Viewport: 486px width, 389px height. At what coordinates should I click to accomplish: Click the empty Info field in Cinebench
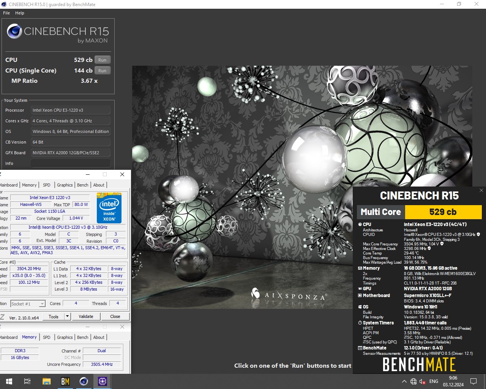71,163
